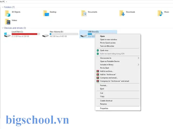Image resolution: width=173 pixels, height=129 pixels.
Task: Click the "Documents" folder label
Action: (93, 12)
